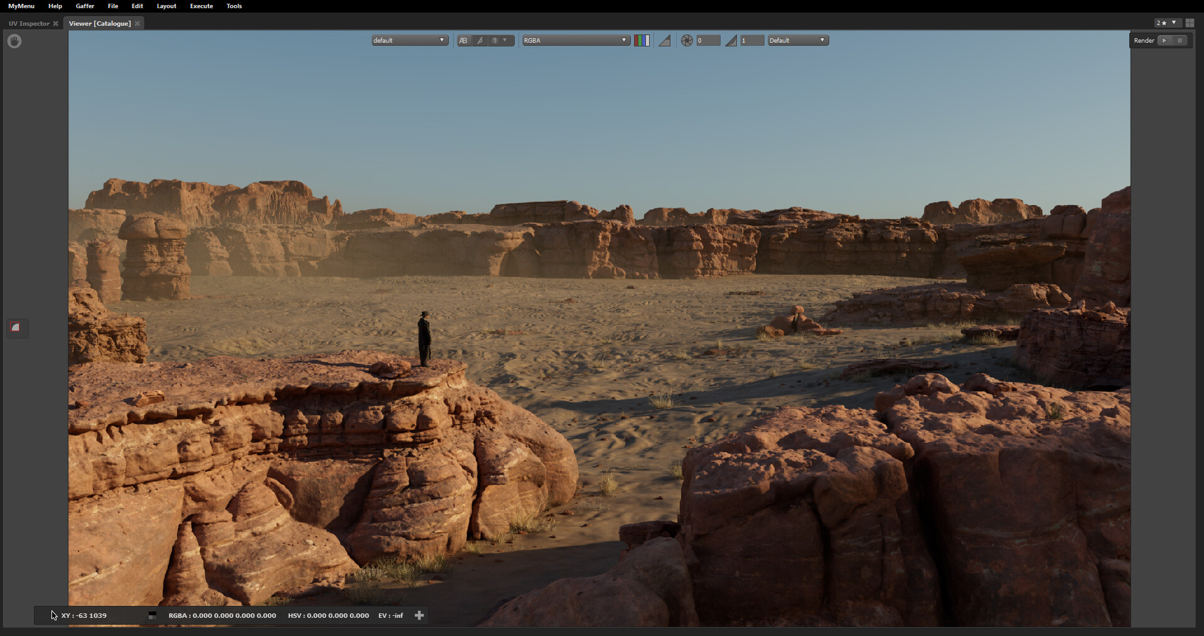The image size is (1204, 636).
Task: Open the layout chooser grid icon top right
Action: [1190, 23]
